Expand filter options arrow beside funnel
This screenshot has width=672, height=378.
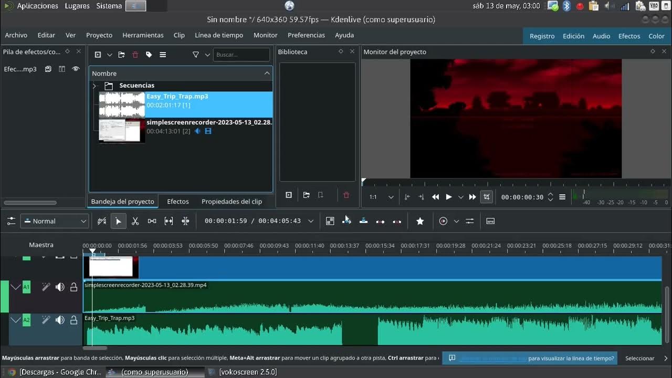click(x=207, y=55)
